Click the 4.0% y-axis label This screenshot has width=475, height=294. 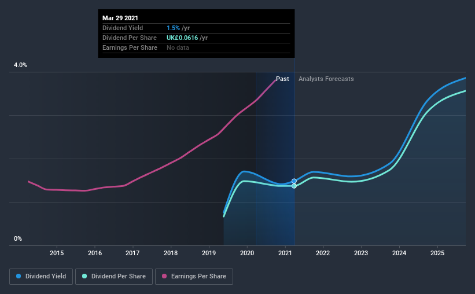pos(20,65)
